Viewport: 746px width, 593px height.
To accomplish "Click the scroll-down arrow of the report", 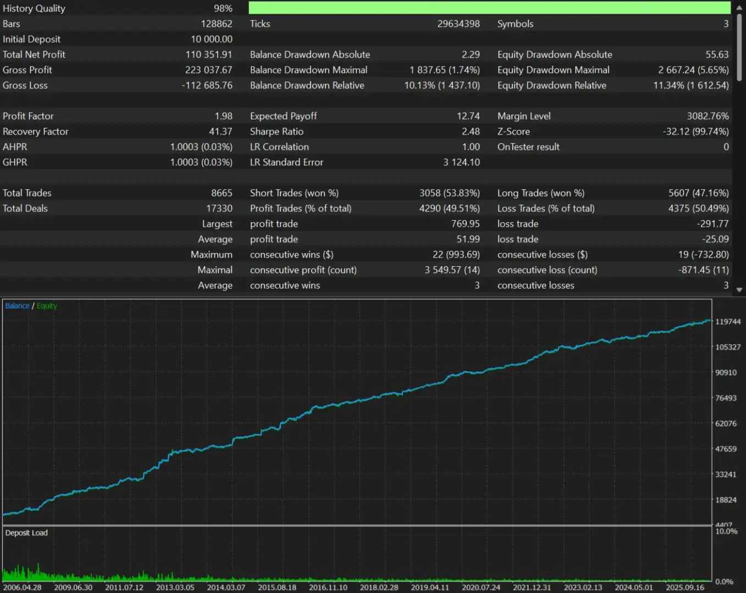I will click(x=739, y=290).
